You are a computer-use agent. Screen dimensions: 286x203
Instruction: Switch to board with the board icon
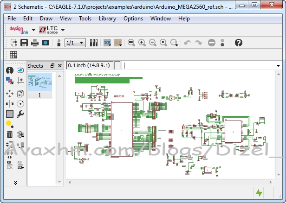[x=58, y=43]
